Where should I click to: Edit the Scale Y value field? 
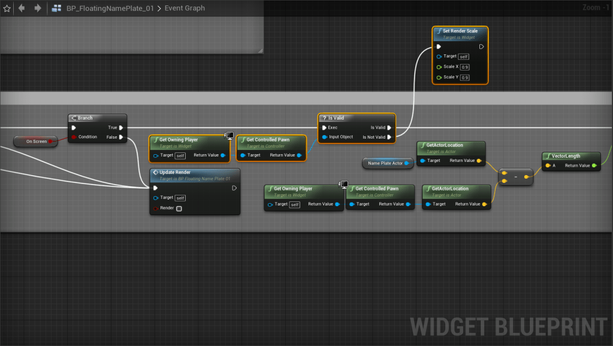pos(465,78)
